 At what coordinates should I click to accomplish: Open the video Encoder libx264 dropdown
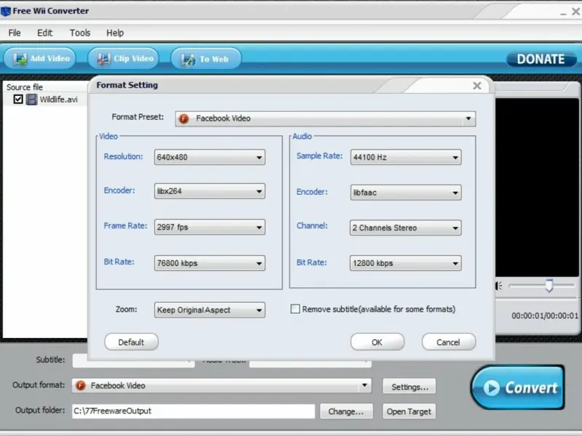click(x=210, y=191)
